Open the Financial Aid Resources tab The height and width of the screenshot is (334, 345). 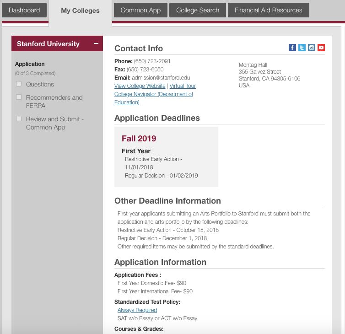[x=269, y=10]
